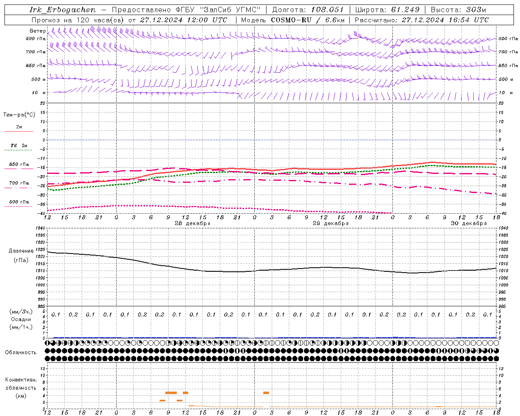Screen dimensions: 520x416
Task: Click the Высота: 303м value
Action: (x=458, y=10)
